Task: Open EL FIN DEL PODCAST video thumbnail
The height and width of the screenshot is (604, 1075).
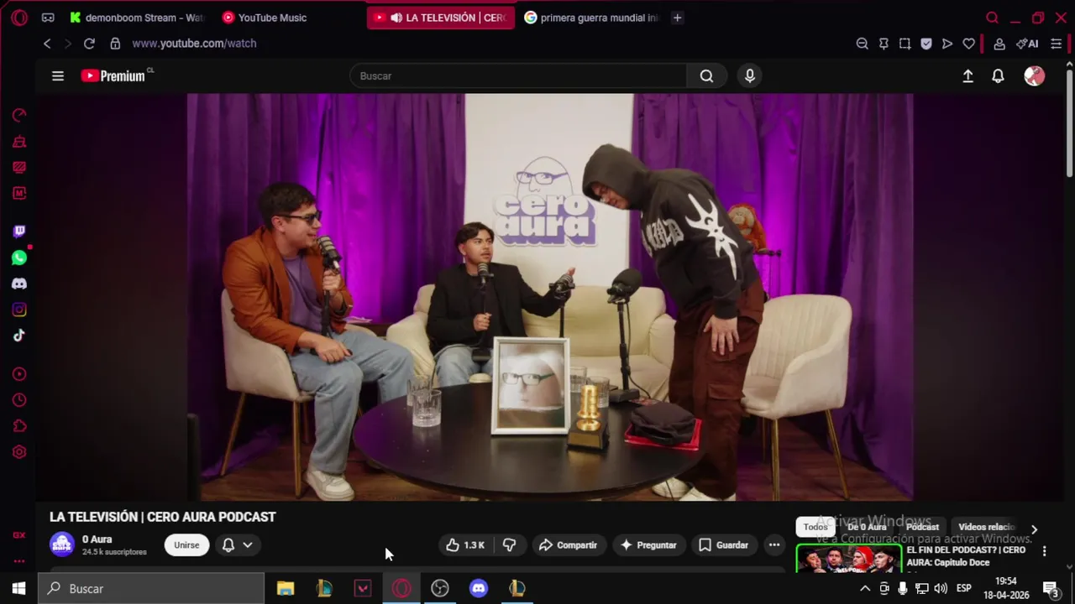Action: click(848, 558)
